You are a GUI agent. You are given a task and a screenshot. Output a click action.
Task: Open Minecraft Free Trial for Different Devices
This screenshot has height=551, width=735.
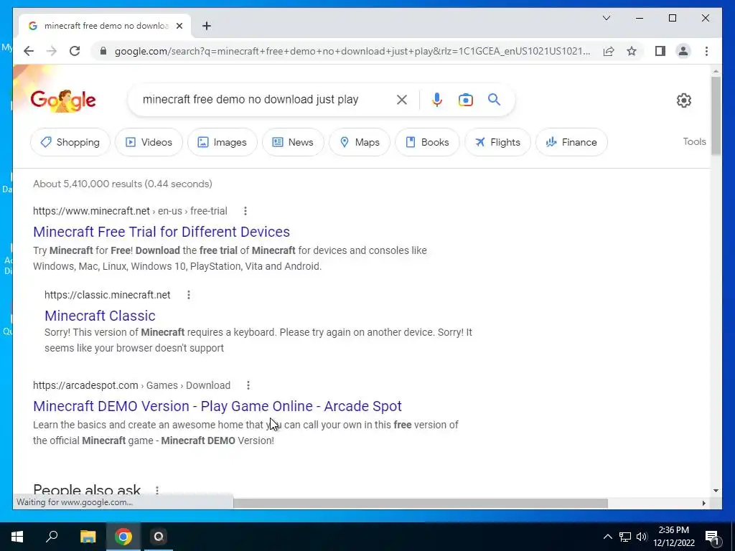tap(161, 232)
